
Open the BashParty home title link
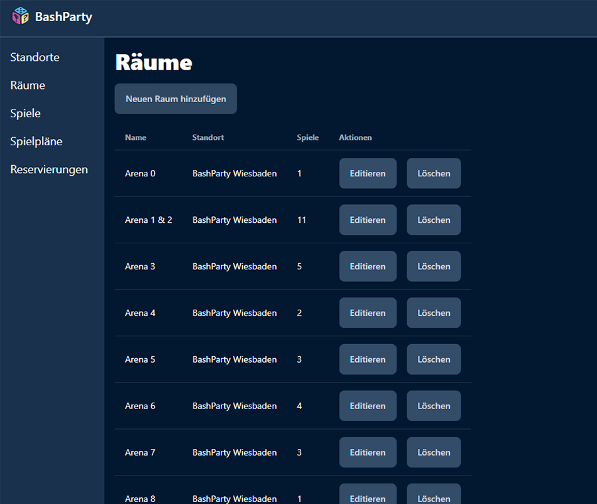pos(63,17)
